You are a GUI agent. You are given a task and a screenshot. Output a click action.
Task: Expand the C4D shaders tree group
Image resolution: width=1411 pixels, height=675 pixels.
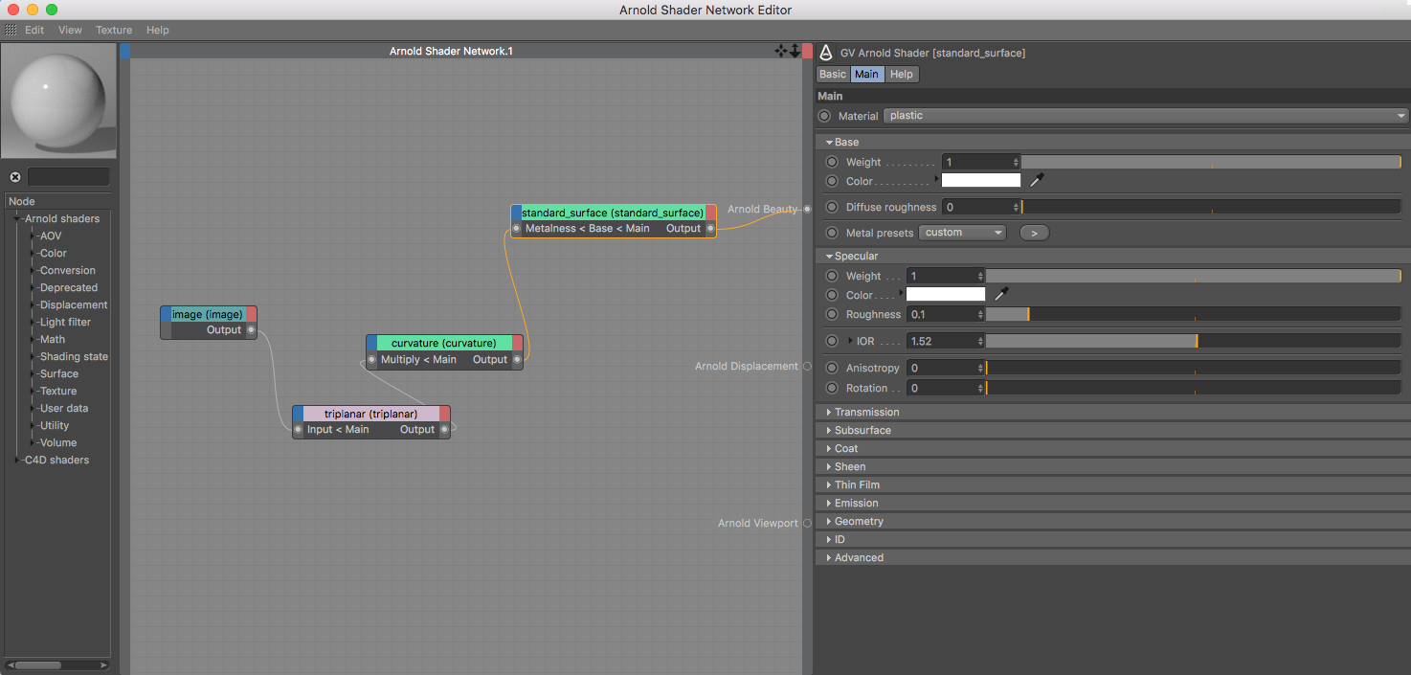pos(17,460)
